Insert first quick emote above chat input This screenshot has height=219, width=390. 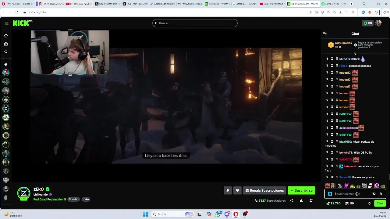point(328,186)
